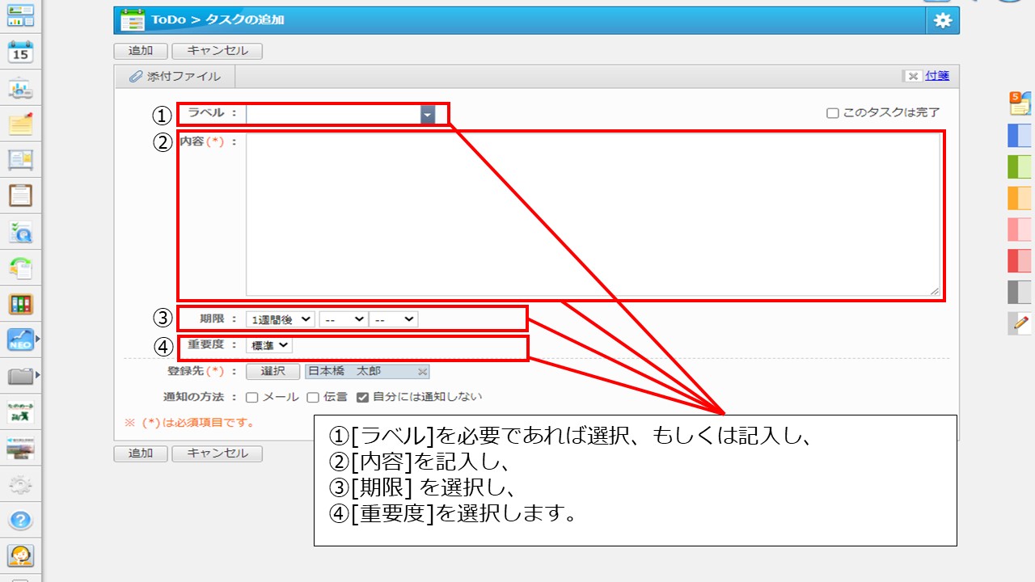This screenshot has height=582, width=1035.
Task: Click the 付箋 link
Action: [x=937, y=76]
